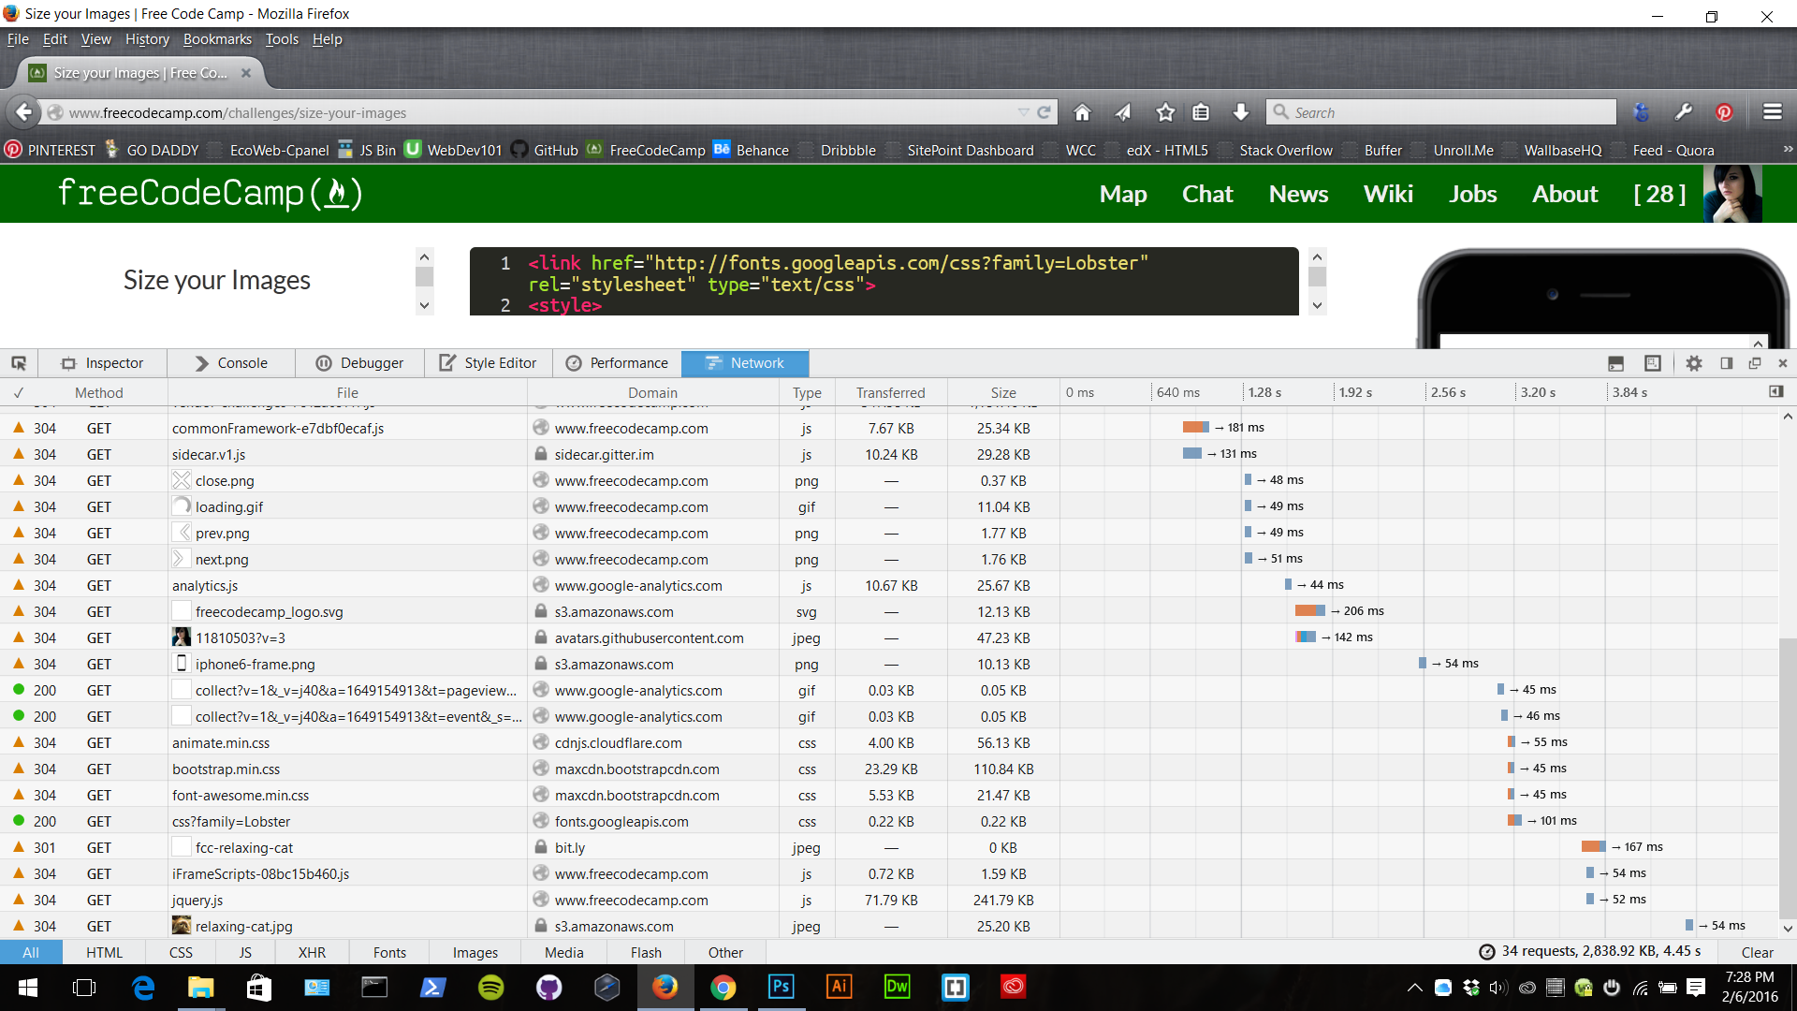Filter requests by HTML
Screen dimensions: 1797x1011
(x=104, y=952)
